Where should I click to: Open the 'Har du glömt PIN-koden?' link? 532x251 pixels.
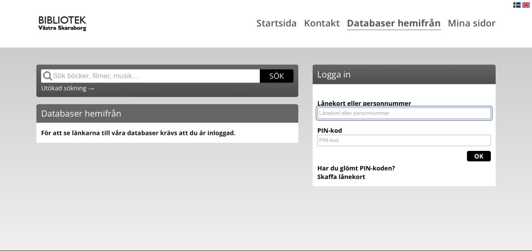[x=356, y=168]
